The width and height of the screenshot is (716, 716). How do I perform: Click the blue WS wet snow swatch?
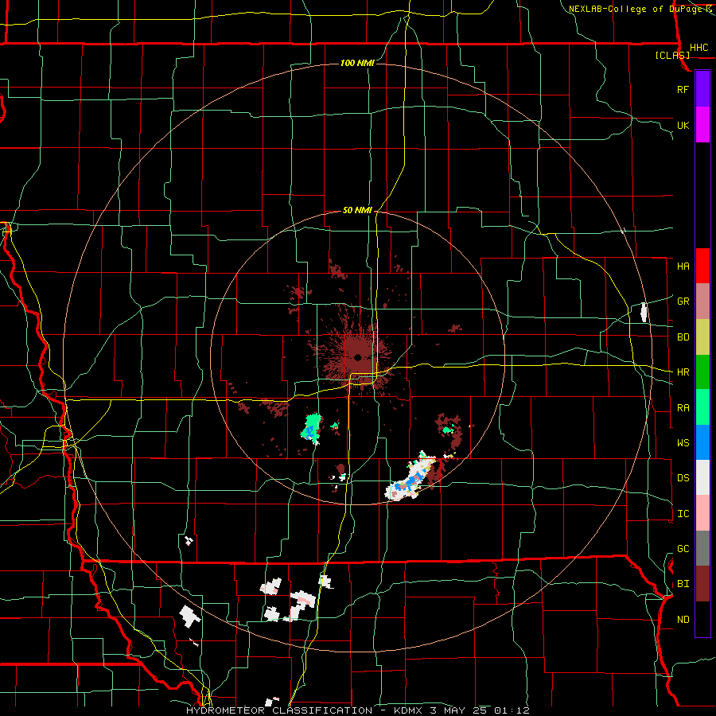point(702,442)
